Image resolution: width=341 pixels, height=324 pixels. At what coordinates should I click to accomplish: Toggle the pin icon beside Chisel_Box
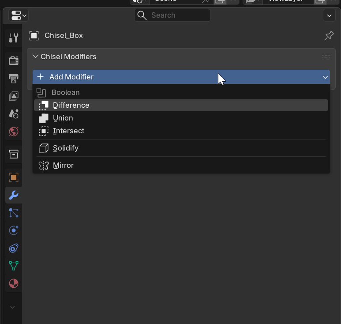coord(329,35)
